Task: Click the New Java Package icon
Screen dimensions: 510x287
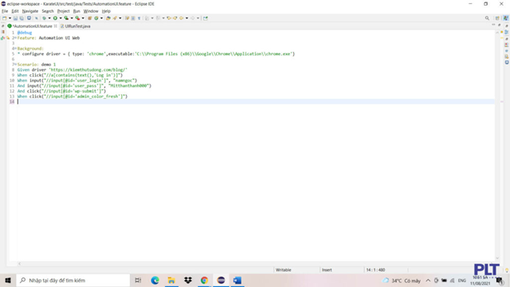Action: [90, 18]
